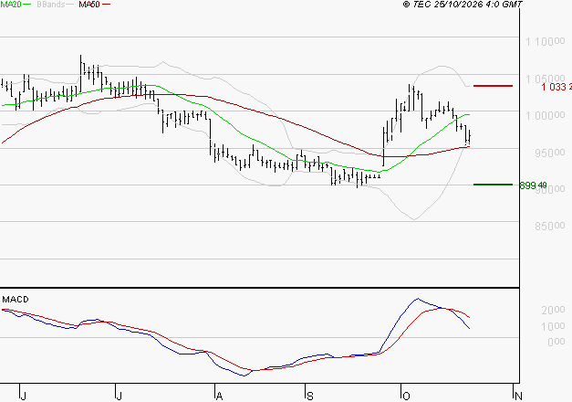The height and width of the screenshot is (402, 572).
Task: Click the TEC copyright date text
Action: 463,5
